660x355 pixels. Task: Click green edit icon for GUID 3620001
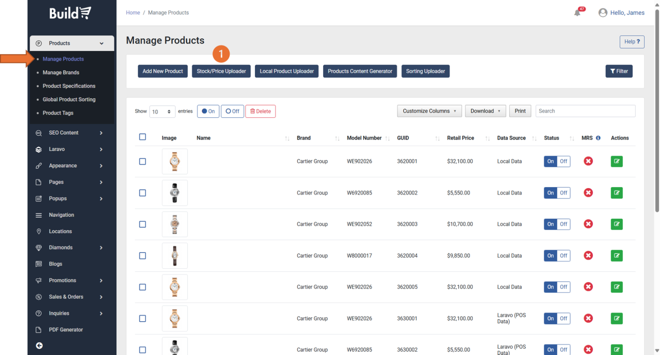616,161
